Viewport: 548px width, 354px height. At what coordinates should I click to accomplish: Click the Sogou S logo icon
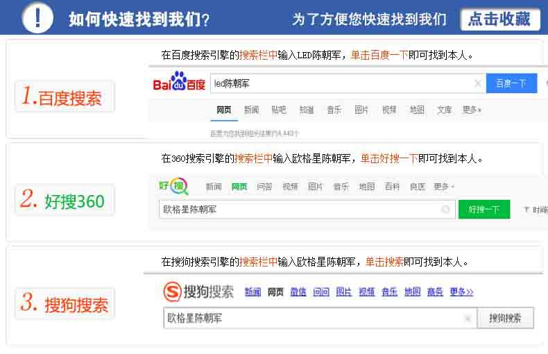click(172, 292)
